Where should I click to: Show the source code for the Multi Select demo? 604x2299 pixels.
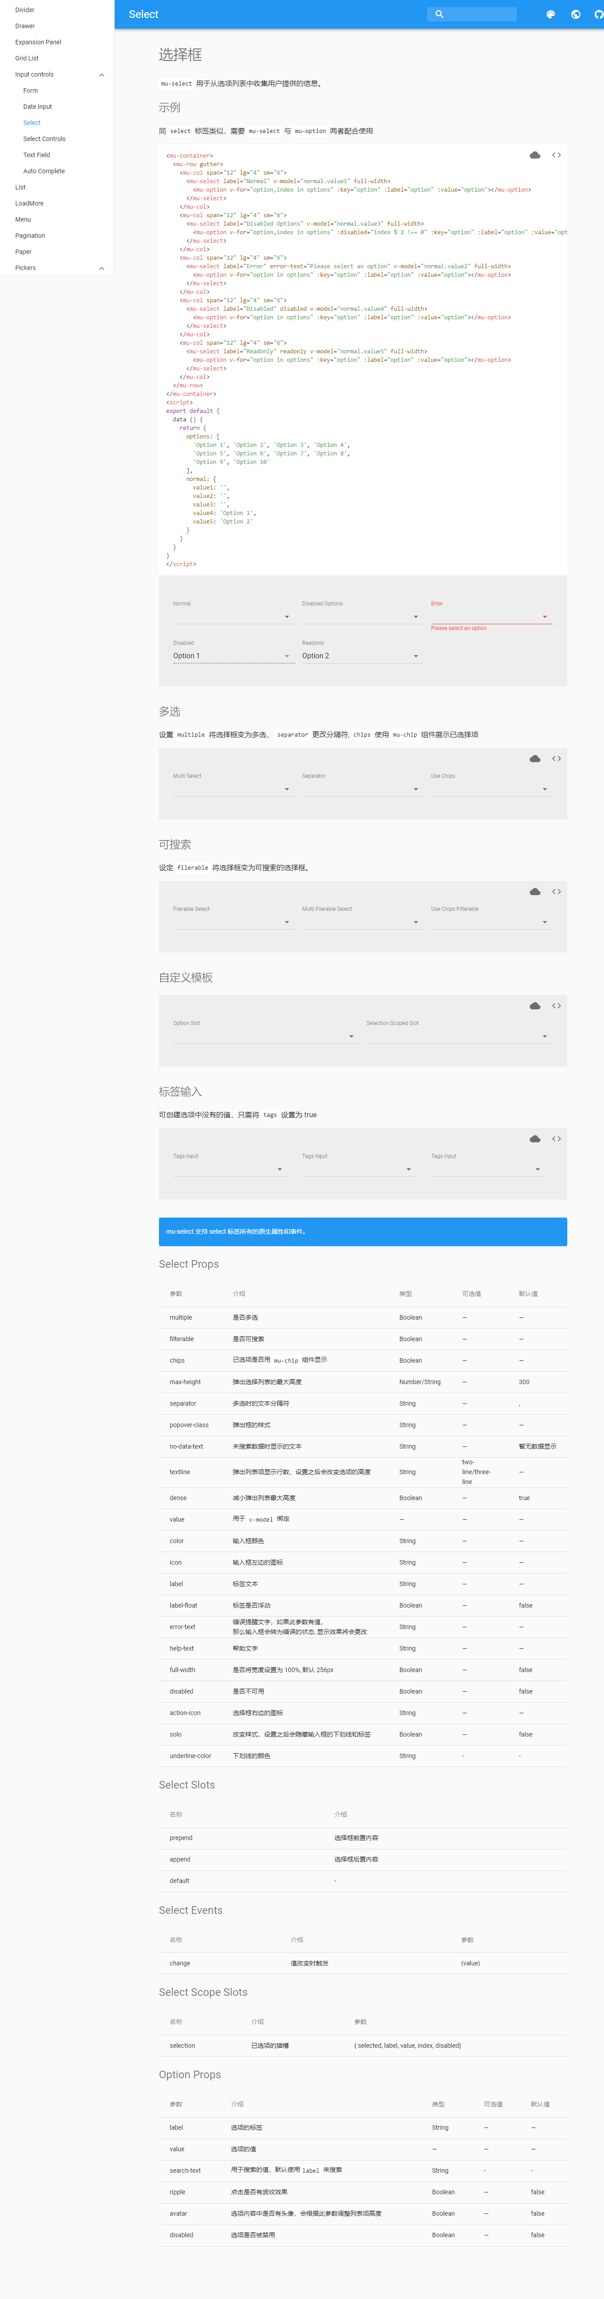point(557,759)
